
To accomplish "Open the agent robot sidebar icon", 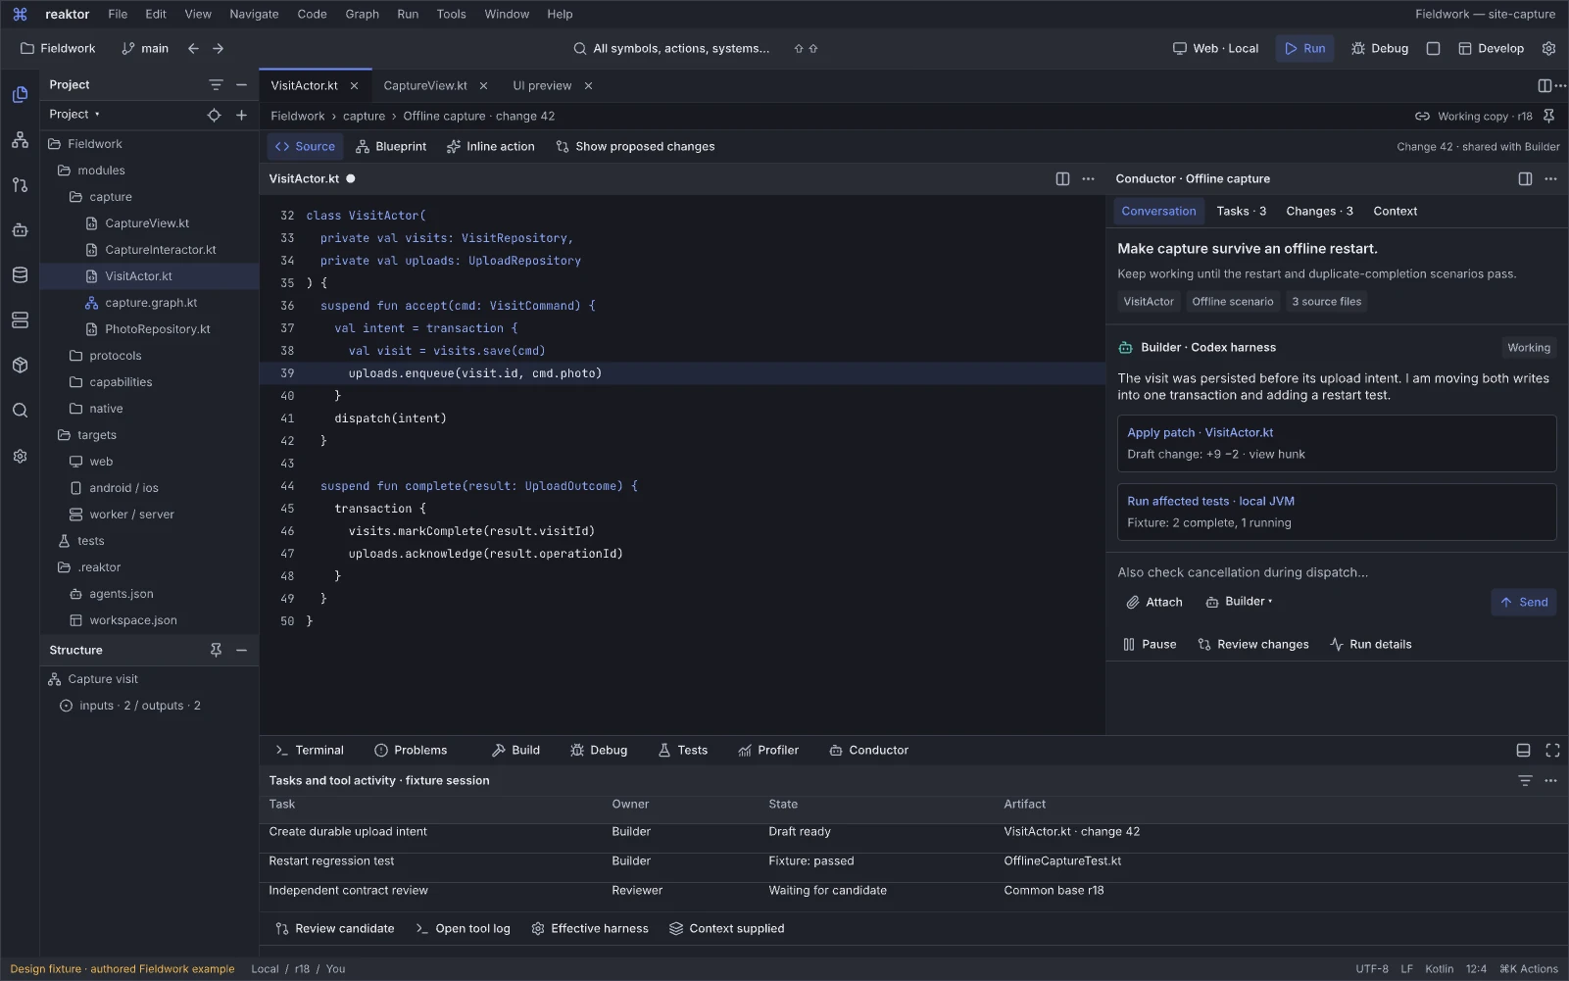I will click(x=20, y=230).
